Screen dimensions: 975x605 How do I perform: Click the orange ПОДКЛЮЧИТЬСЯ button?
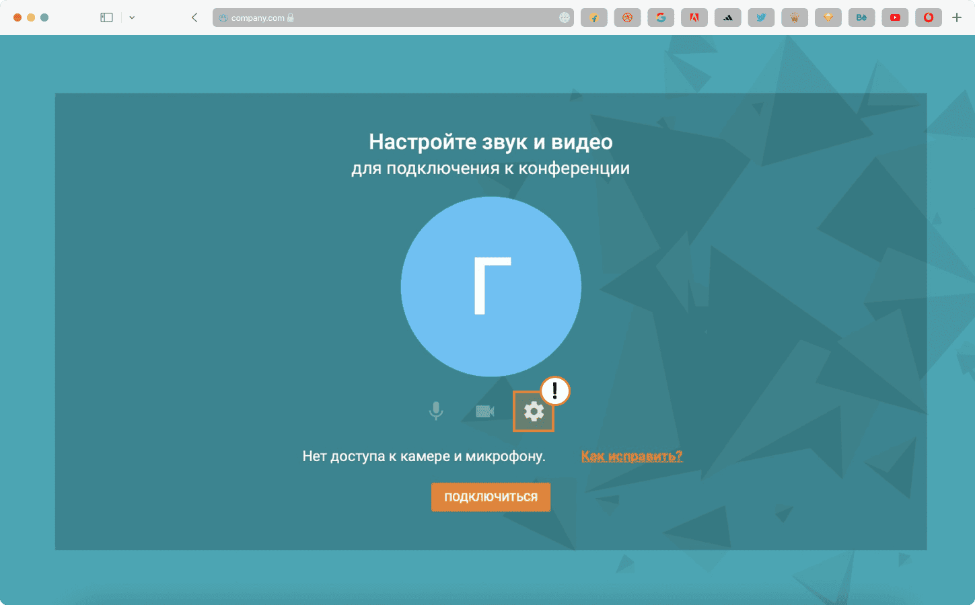coord(491,497)
